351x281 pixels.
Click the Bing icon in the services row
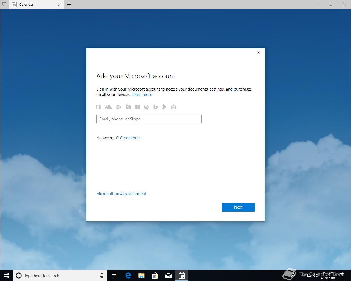(x=155, y=107)
